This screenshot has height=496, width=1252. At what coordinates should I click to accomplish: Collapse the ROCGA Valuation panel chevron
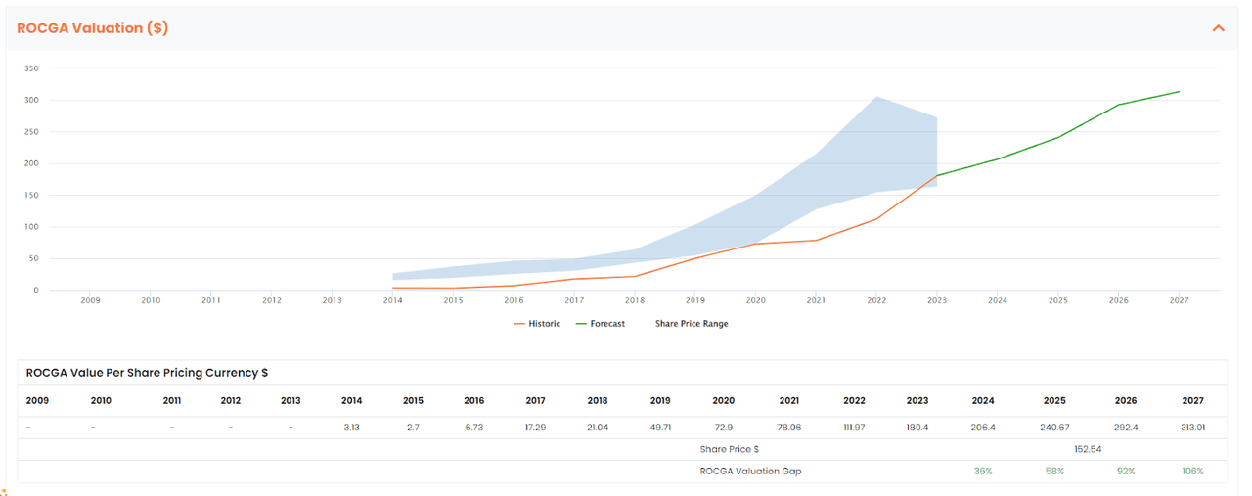point(1218,28)
